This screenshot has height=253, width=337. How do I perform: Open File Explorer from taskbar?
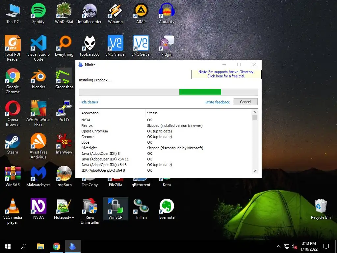(x=40, y=246)
